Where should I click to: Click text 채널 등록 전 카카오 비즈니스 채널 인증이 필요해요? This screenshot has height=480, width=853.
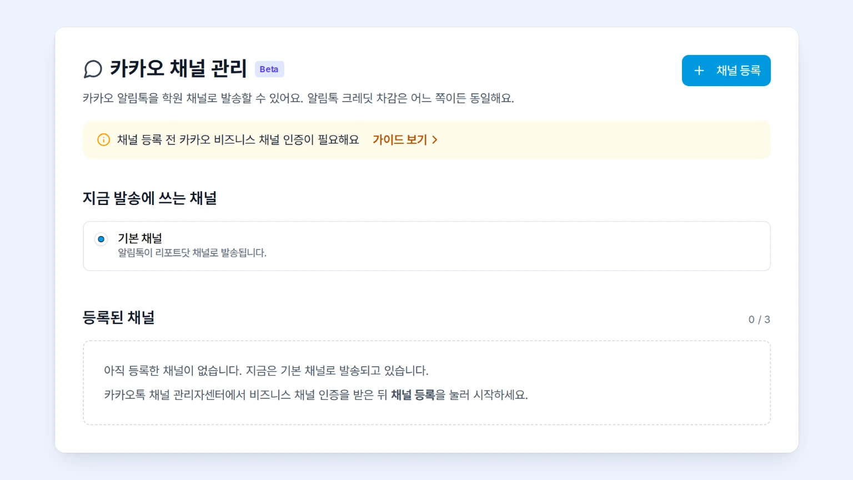coord(238,139)
